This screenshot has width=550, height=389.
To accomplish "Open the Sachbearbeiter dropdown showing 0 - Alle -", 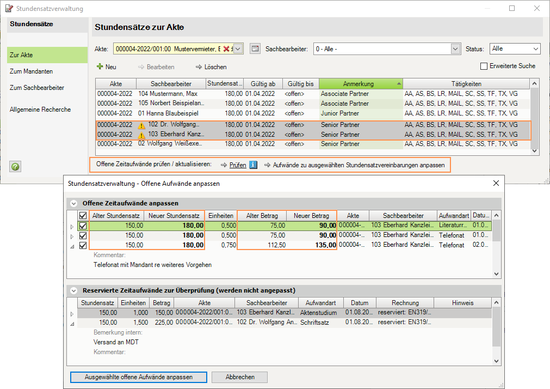I will (x=455, y=49).
